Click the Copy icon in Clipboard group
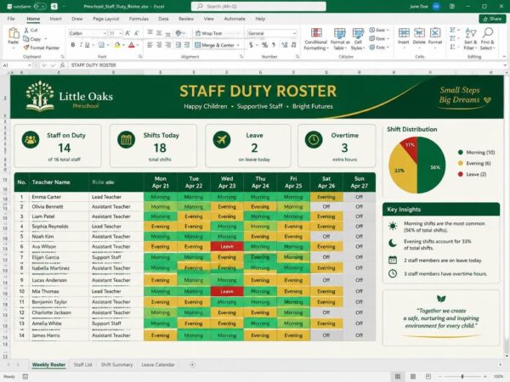 point(26,39)
